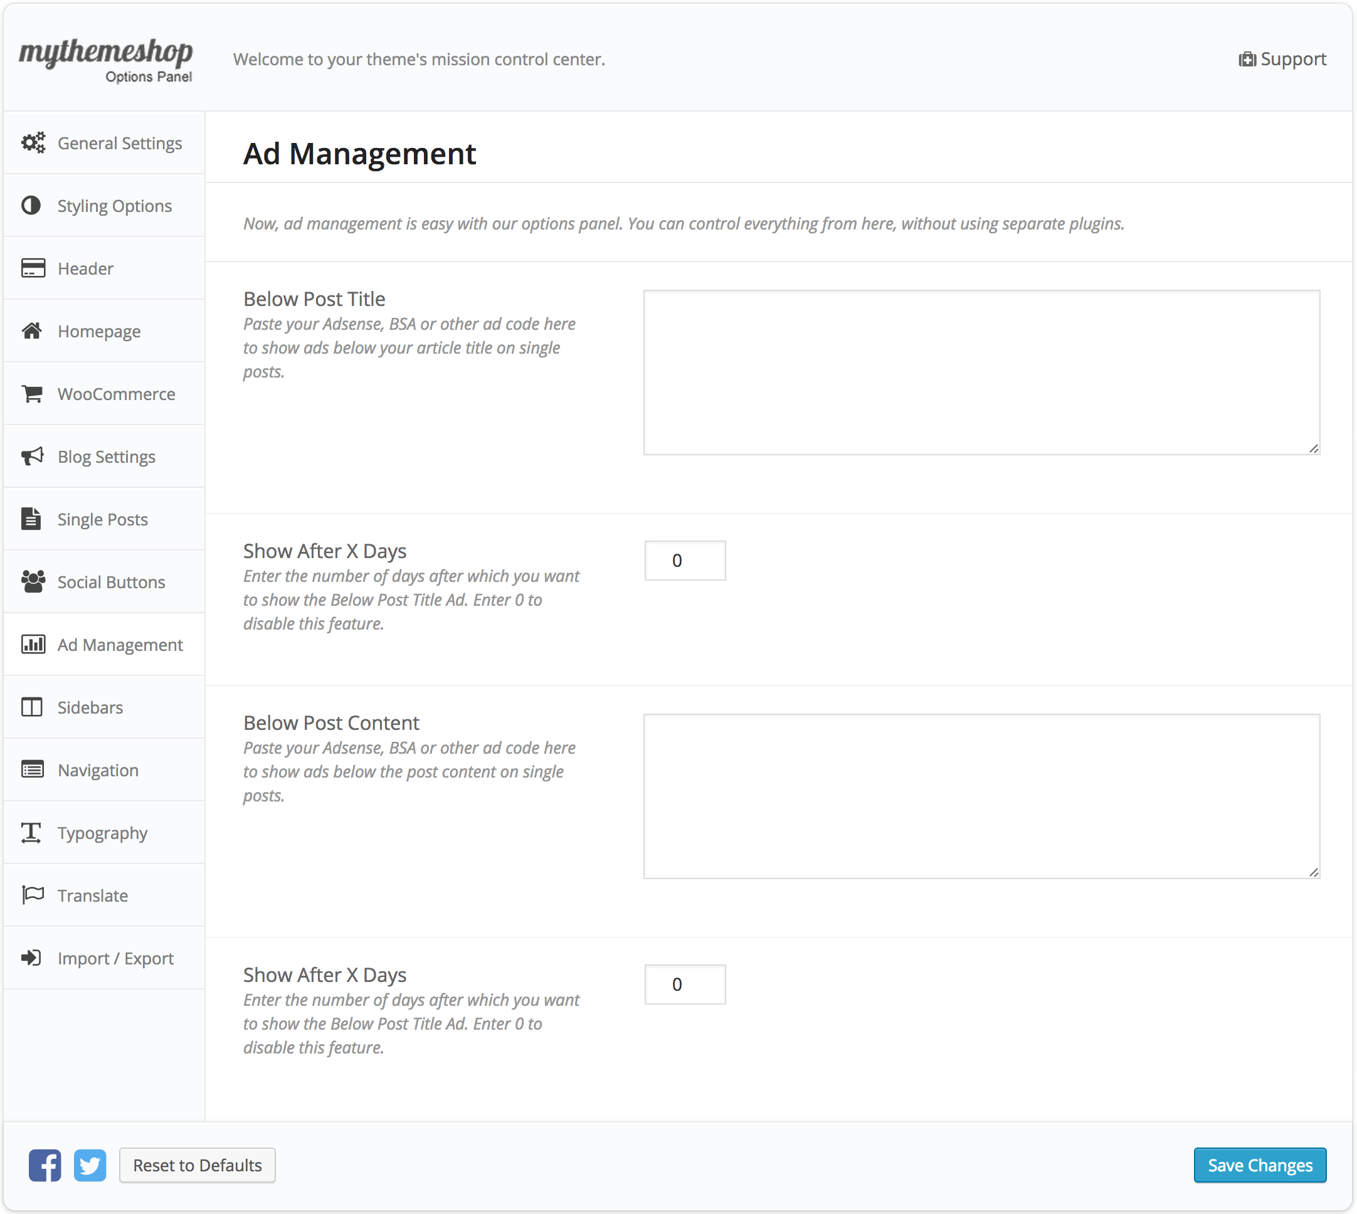Focus the Below Post Title ad code textarea
Viewport: 1357px width, 1214px height.
point(981,372)
